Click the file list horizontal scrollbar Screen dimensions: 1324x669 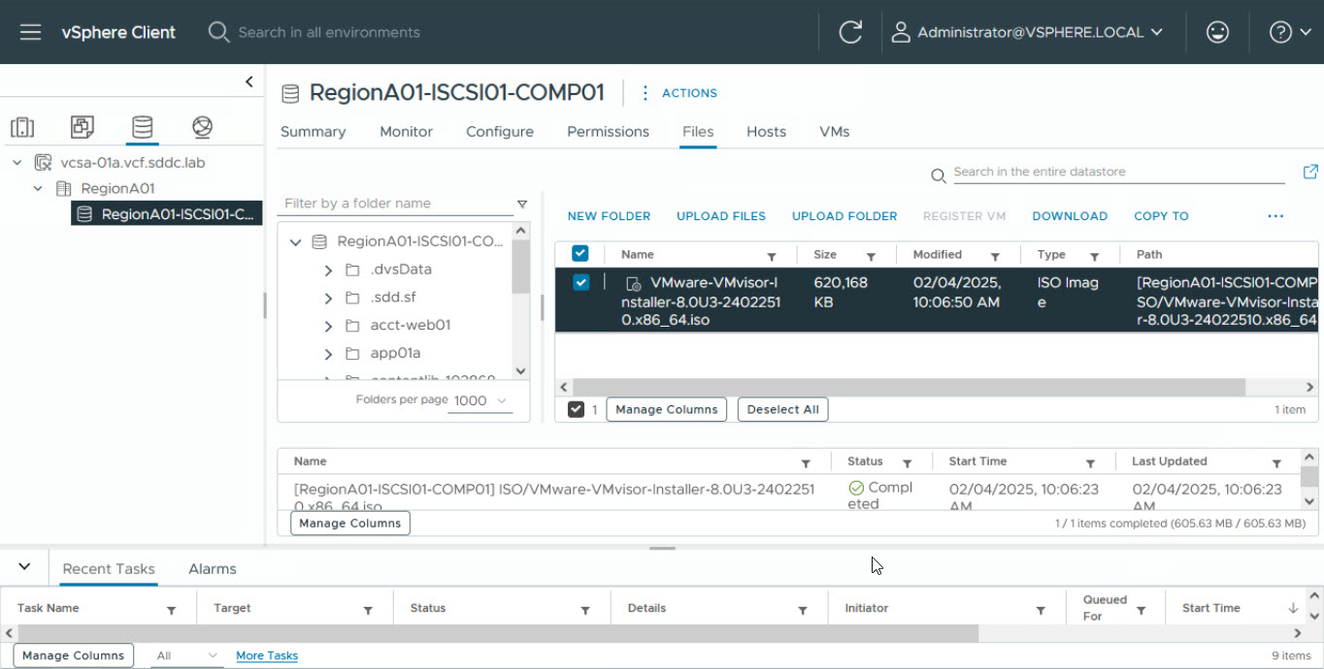[x=909, y=387]
